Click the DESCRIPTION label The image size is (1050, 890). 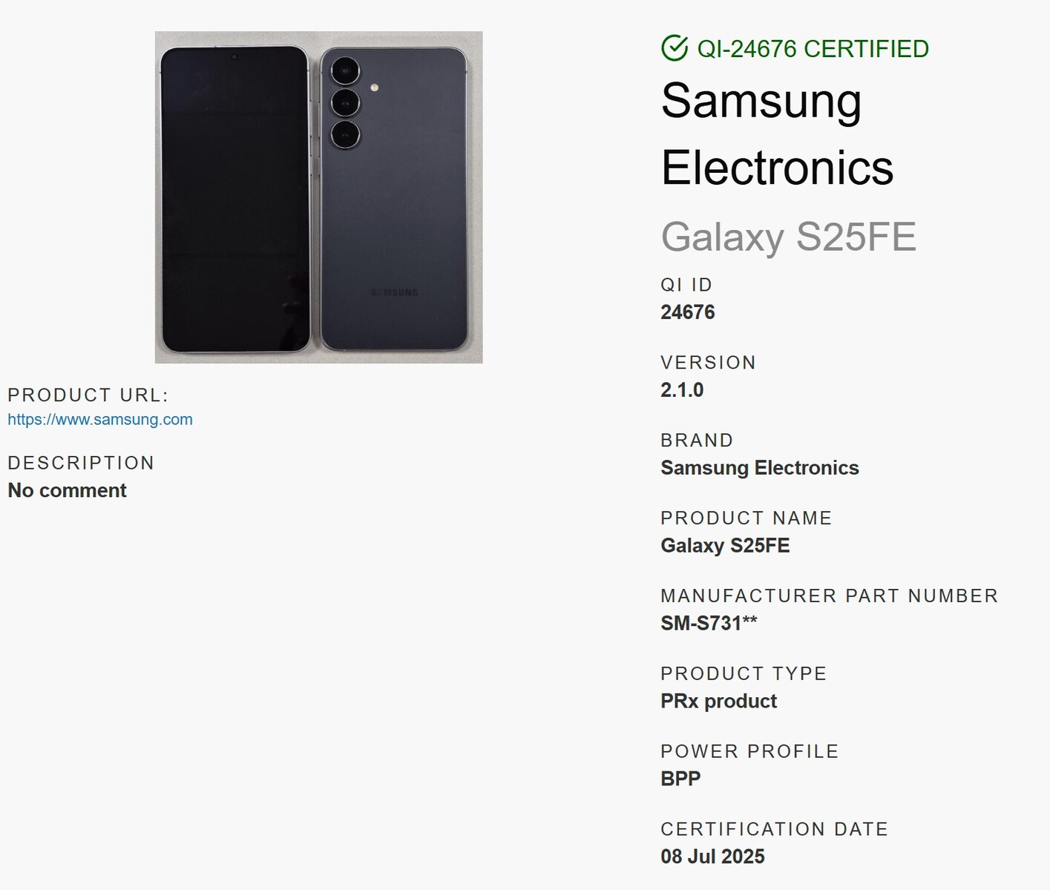(81, 463)
